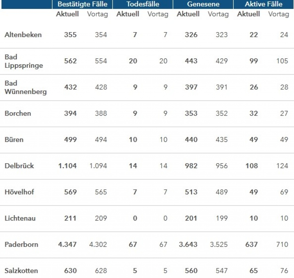Select the Salzkotten row label
Viewport: 294px width, 278px height.
tap(21, 271)
